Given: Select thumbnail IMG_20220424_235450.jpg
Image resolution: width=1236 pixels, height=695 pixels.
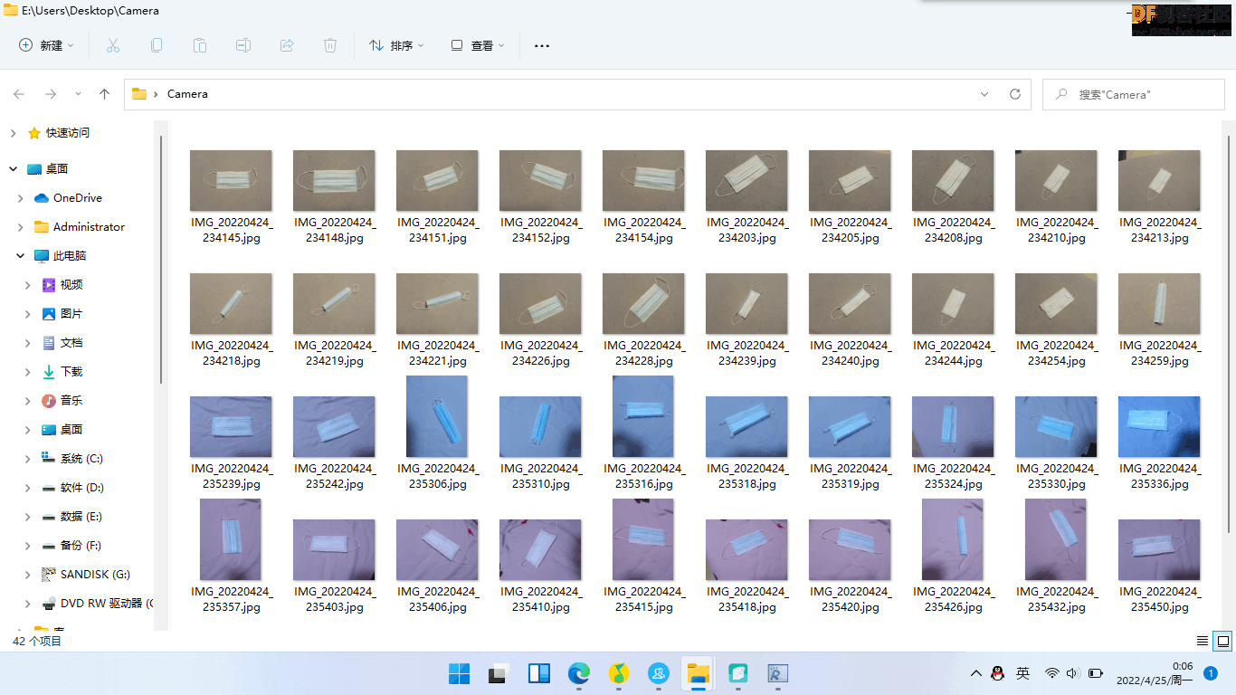Looking at the screenshot, I should coord(1159,549).
